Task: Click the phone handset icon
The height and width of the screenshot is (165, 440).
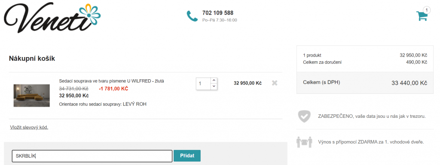Action: coord(192,16)
